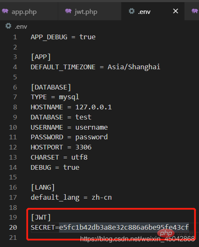Select the .env editor tab
The image size is (199, 247).
tap(153, 11)
